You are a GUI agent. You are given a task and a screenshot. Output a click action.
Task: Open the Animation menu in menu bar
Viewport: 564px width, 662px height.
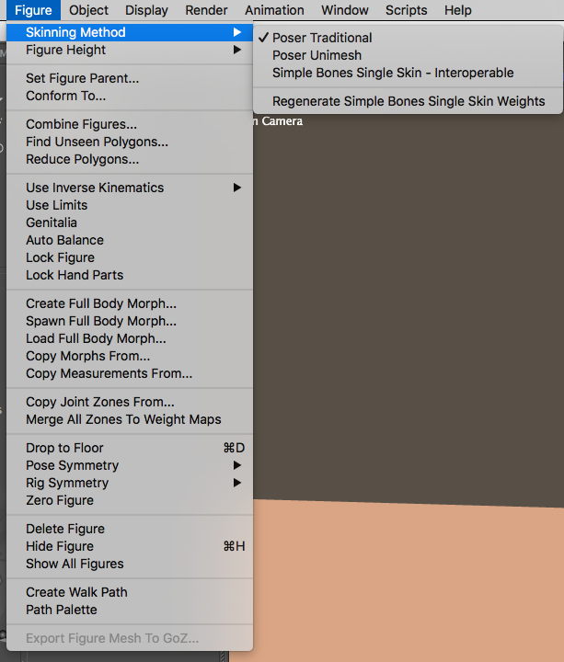click(x=274, y=10)
